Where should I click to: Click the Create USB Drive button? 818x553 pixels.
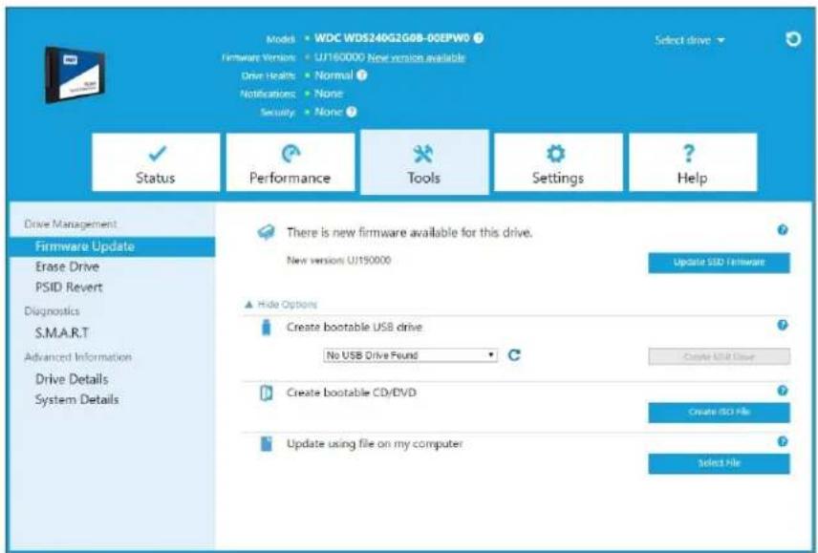(x=719, y=356)
